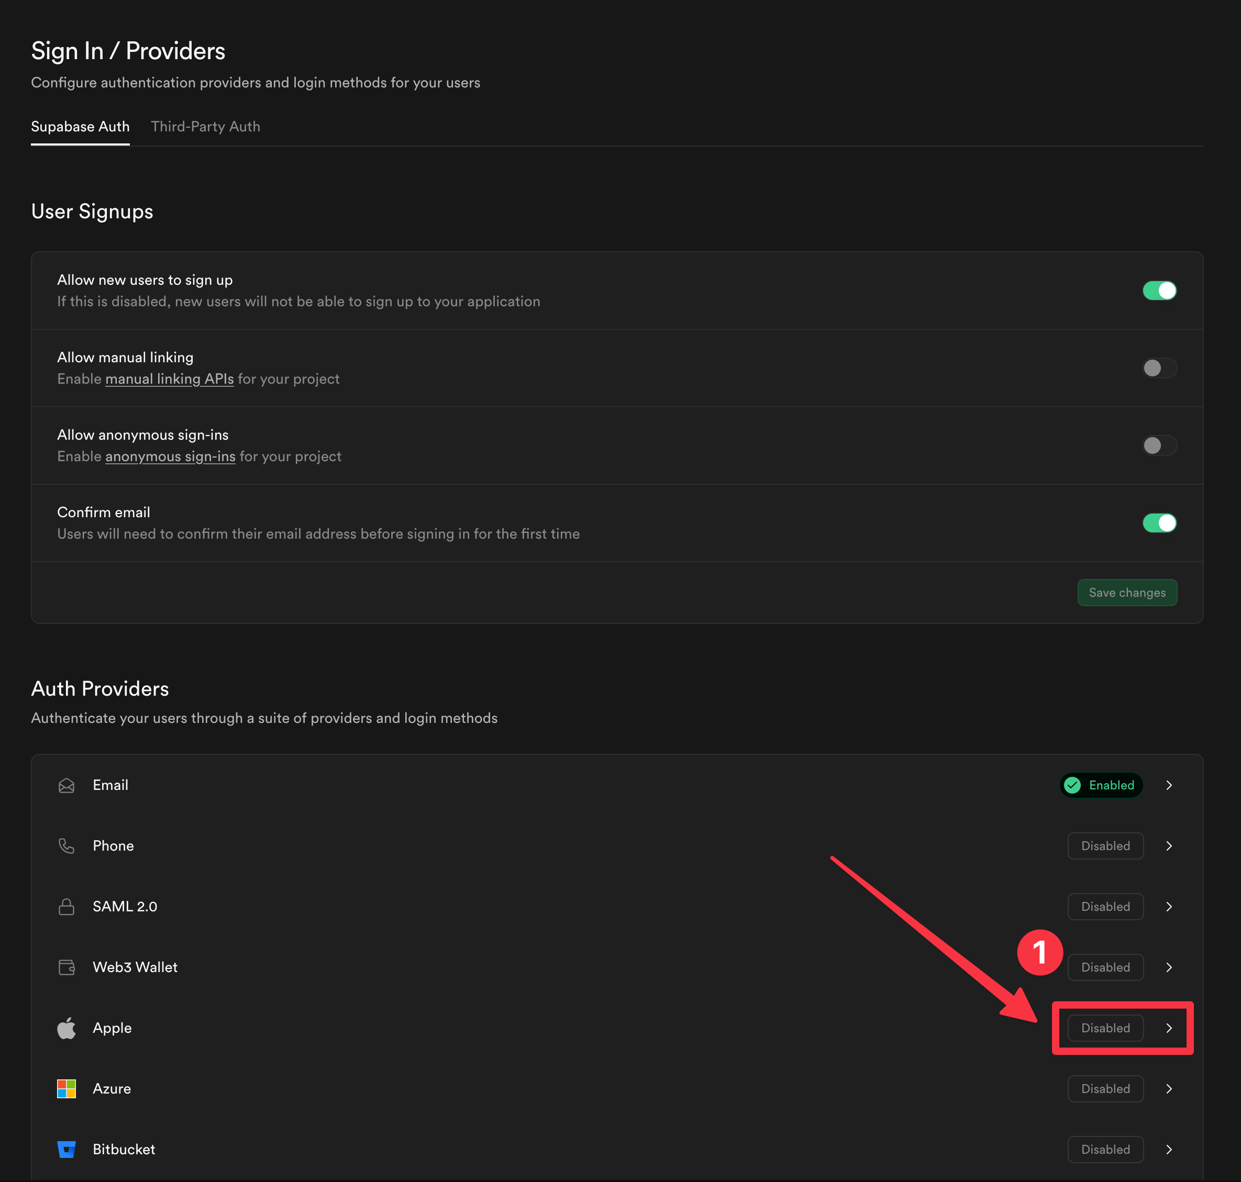The image size is (1241, 1182).
Task: Toggle off Confirm email switch
Action: 1159,523
